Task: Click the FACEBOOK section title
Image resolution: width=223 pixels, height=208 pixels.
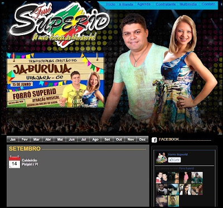Action: (x=169, y=140)
